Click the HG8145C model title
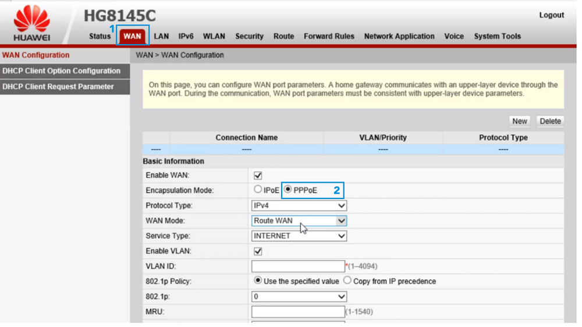Viewport: 582px width, 327px height. (x=120, y=16)
